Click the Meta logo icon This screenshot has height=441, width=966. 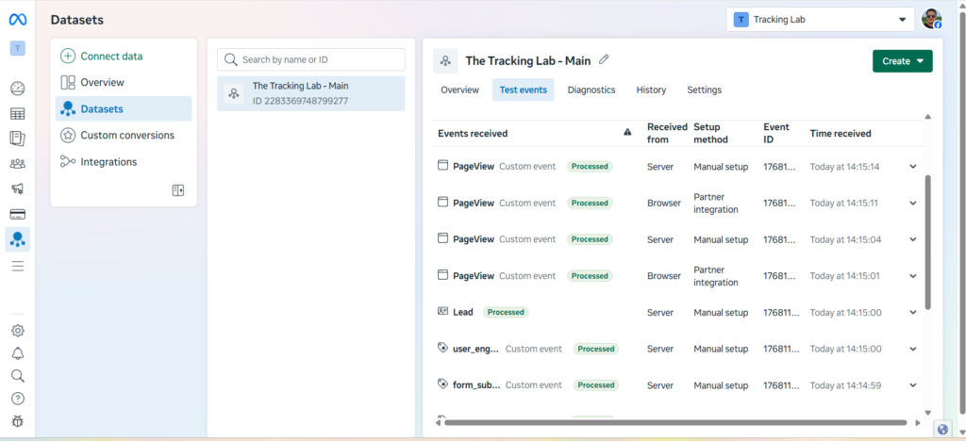click(17, 20)
